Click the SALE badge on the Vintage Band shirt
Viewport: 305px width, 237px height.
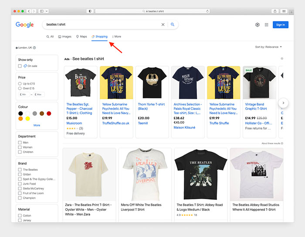tap(249, 70)
